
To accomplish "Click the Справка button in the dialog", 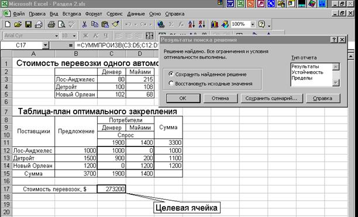I will tap(323, 99).
